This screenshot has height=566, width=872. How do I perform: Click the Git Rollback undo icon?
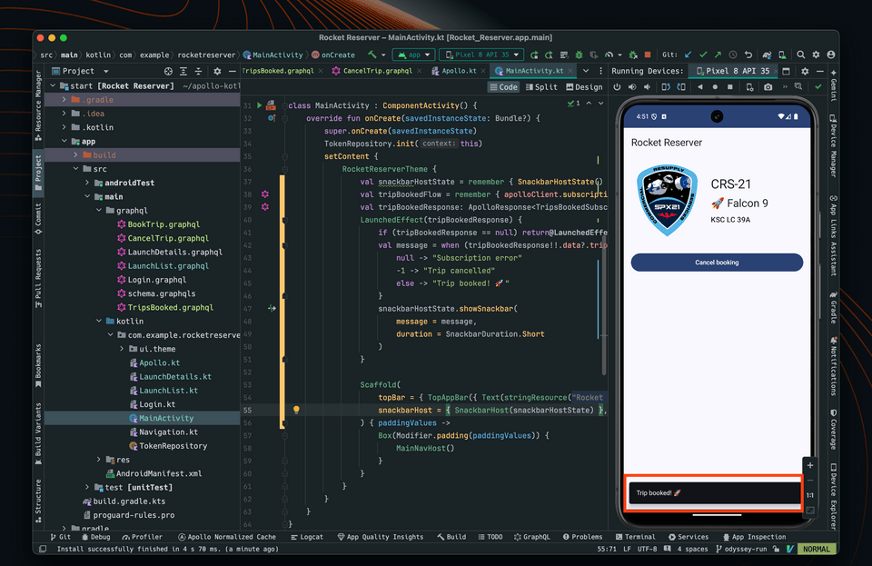[748, 55]
